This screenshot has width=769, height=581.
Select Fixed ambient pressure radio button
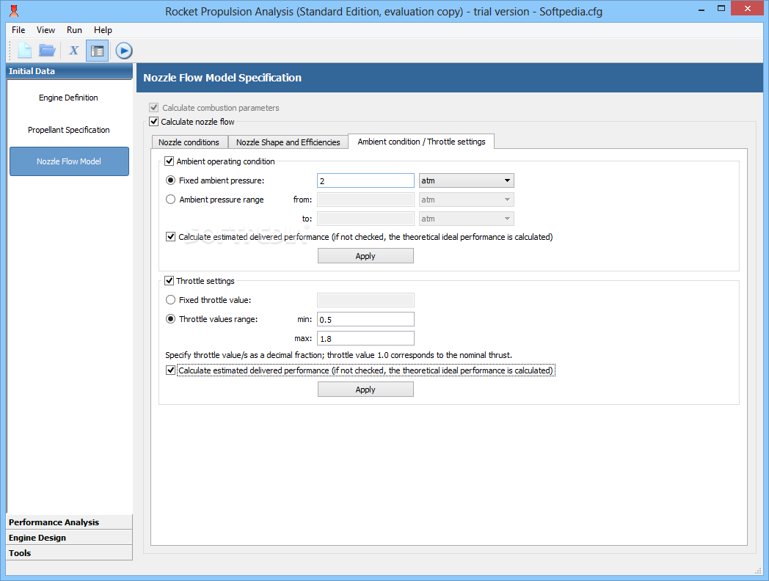170,180
